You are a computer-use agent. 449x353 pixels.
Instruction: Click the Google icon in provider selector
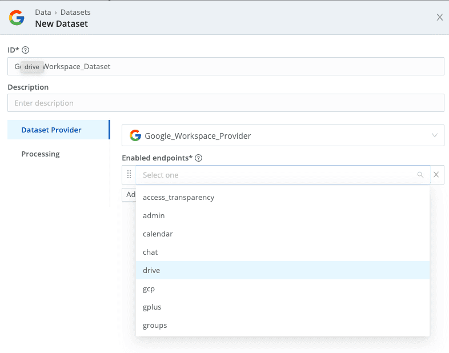pyautogui.click(x=135, y=136)
